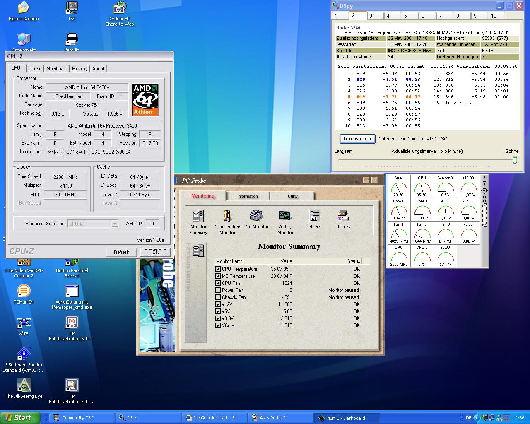The image size is (530, 424).
Task: Select the lifemapper_cmd.exe shortcut icon
Action: tap(72, 297)
